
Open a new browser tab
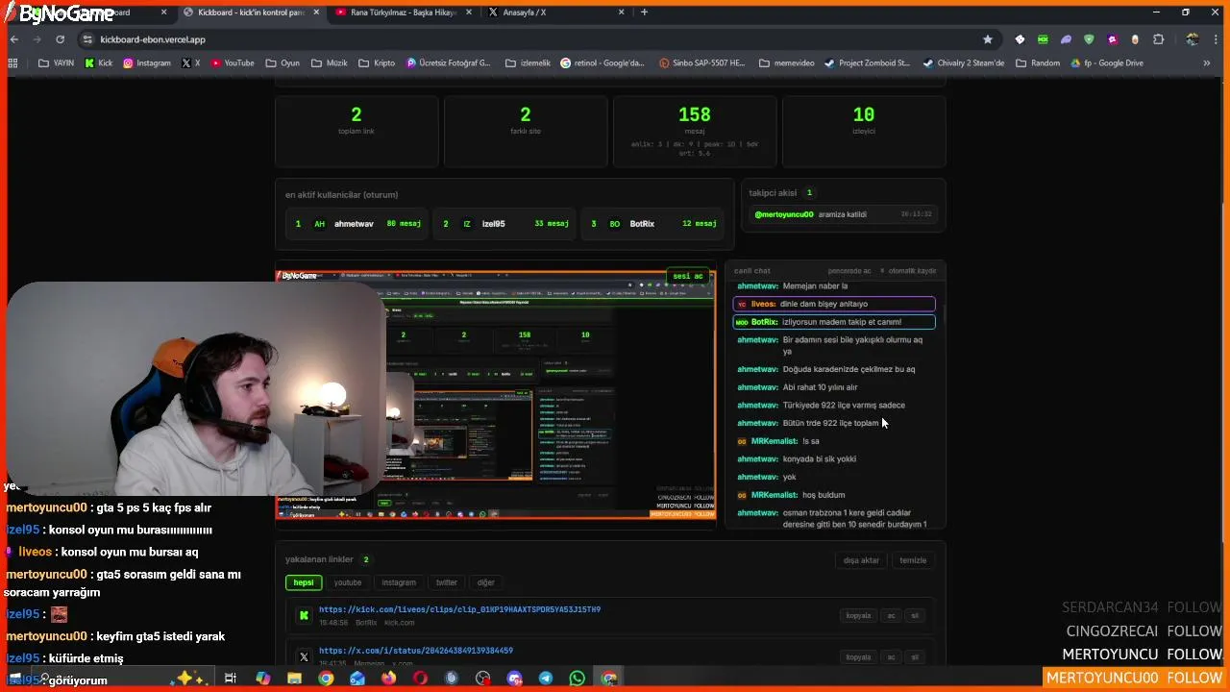coord(644,12)
